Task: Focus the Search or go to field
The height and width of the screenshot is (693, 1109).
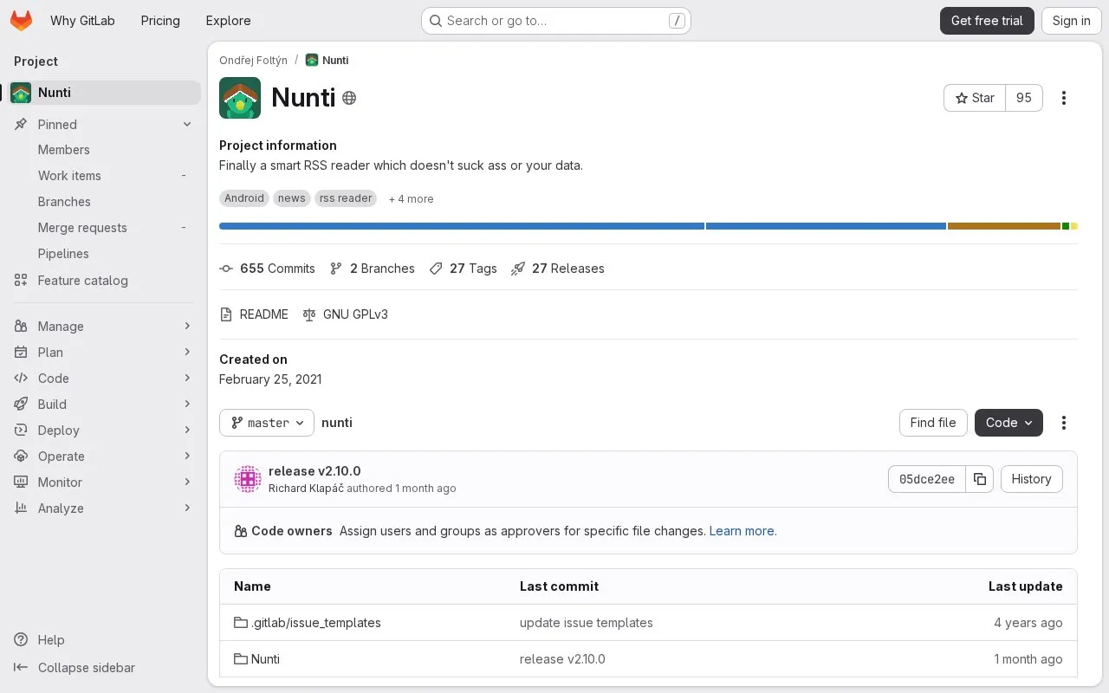Action: pyautogui.click(x=555, y=21)
